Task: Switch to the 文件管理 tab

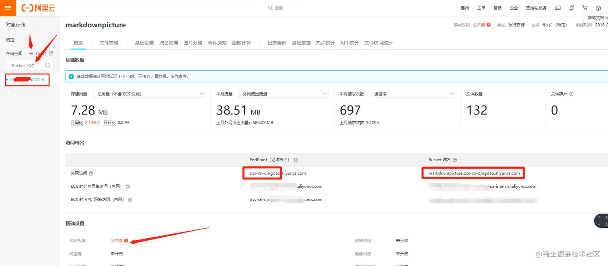Action: tap(109, 43)
